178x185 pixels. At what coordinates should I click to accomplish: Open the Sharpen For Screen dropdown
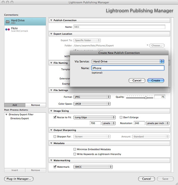click(92, 136)
